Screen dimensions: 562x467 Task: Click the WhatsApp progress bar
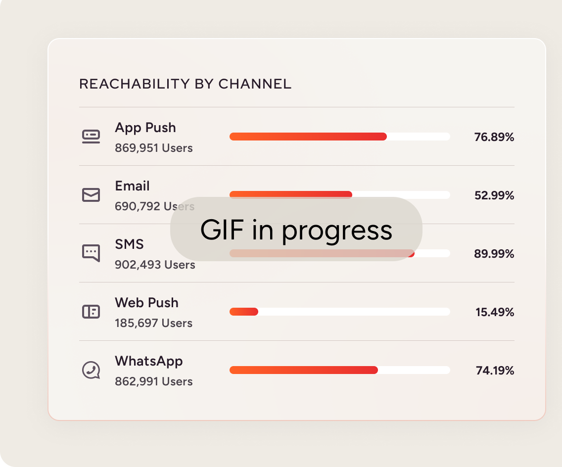pos(339,370)
